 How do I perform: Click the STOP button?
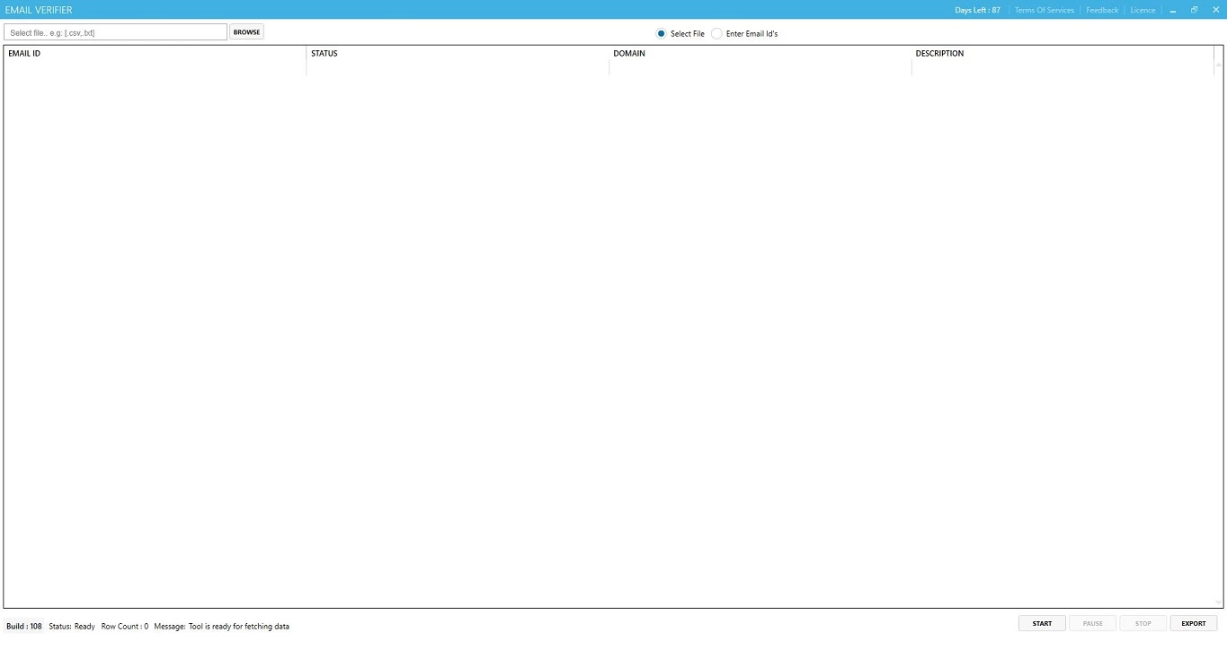tap(1143, 623)
